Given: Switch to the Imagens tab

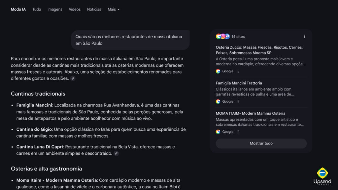Looking at the screenshot, I should pyautogui.click(x=55, y=10).
